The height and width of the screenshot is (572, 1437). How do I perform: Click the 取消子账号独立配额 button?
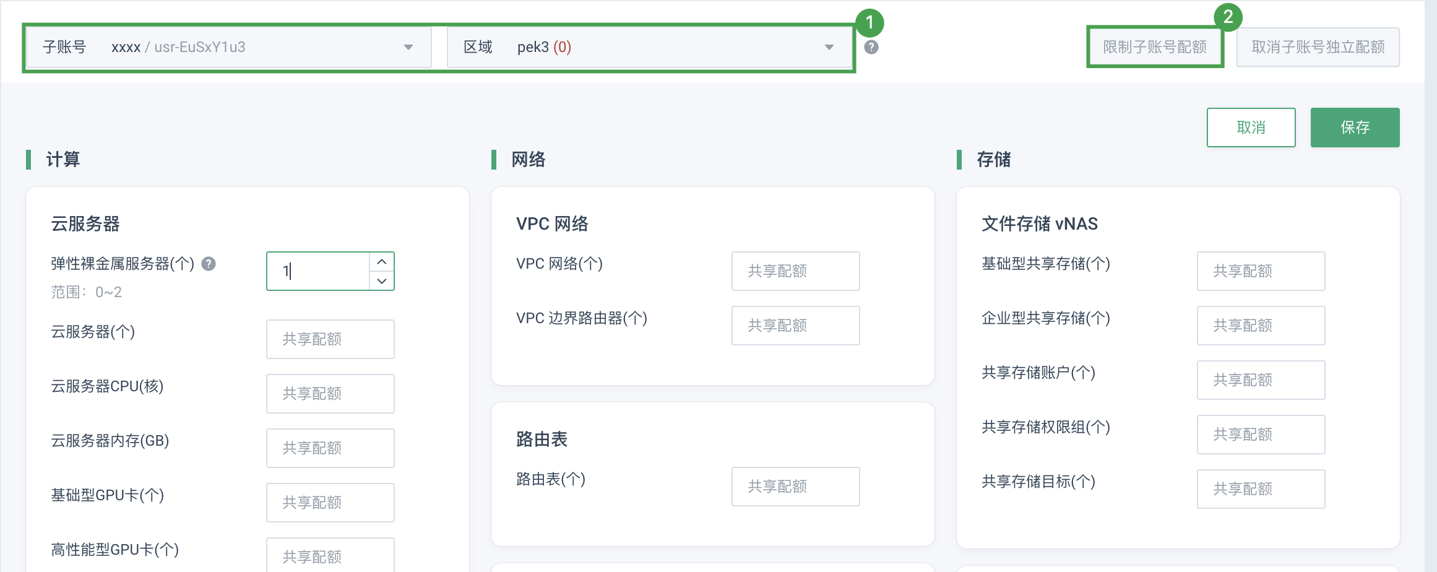[x=1318, y=47]
